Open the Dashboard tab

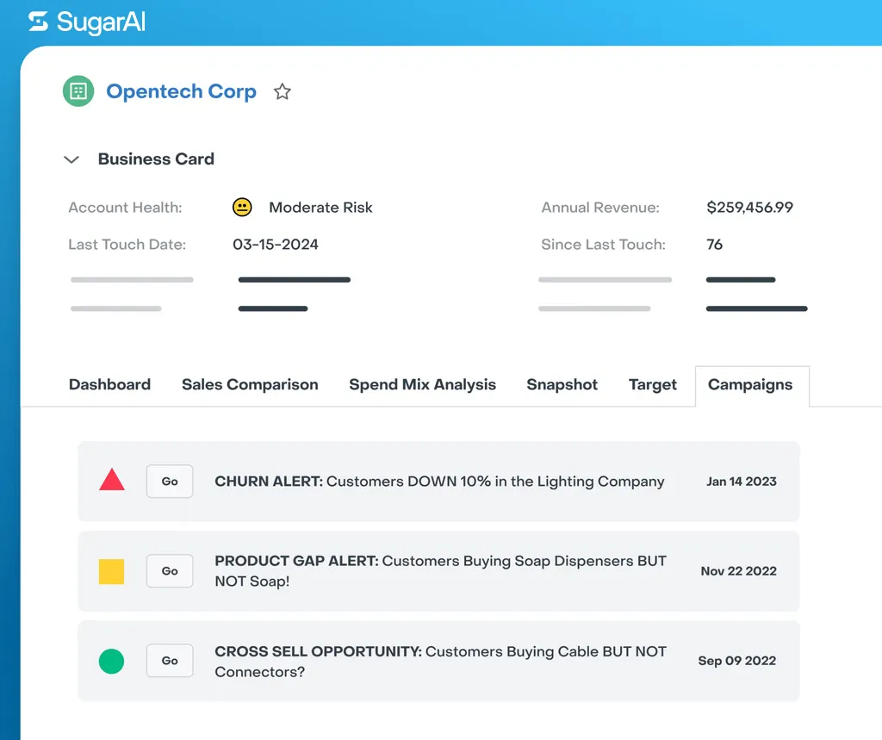(x=109, y=385)
